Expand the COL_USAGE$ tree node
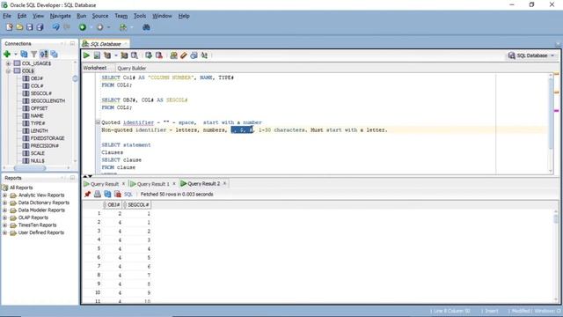 (8, 63)
